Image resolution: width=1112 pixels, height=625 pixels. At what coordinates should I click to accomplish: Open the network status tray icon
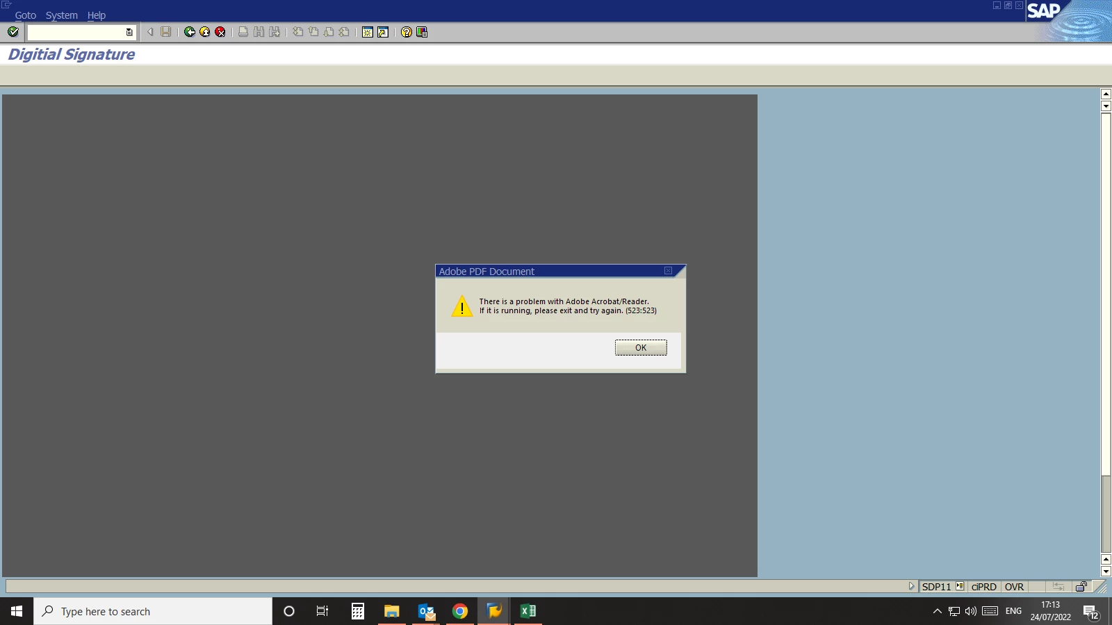(x=954, y=611)
